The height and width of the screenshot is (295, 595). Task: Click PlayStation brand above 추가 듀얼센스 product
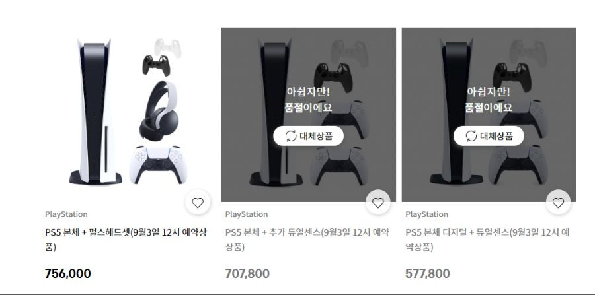click(x=247, y=214)
